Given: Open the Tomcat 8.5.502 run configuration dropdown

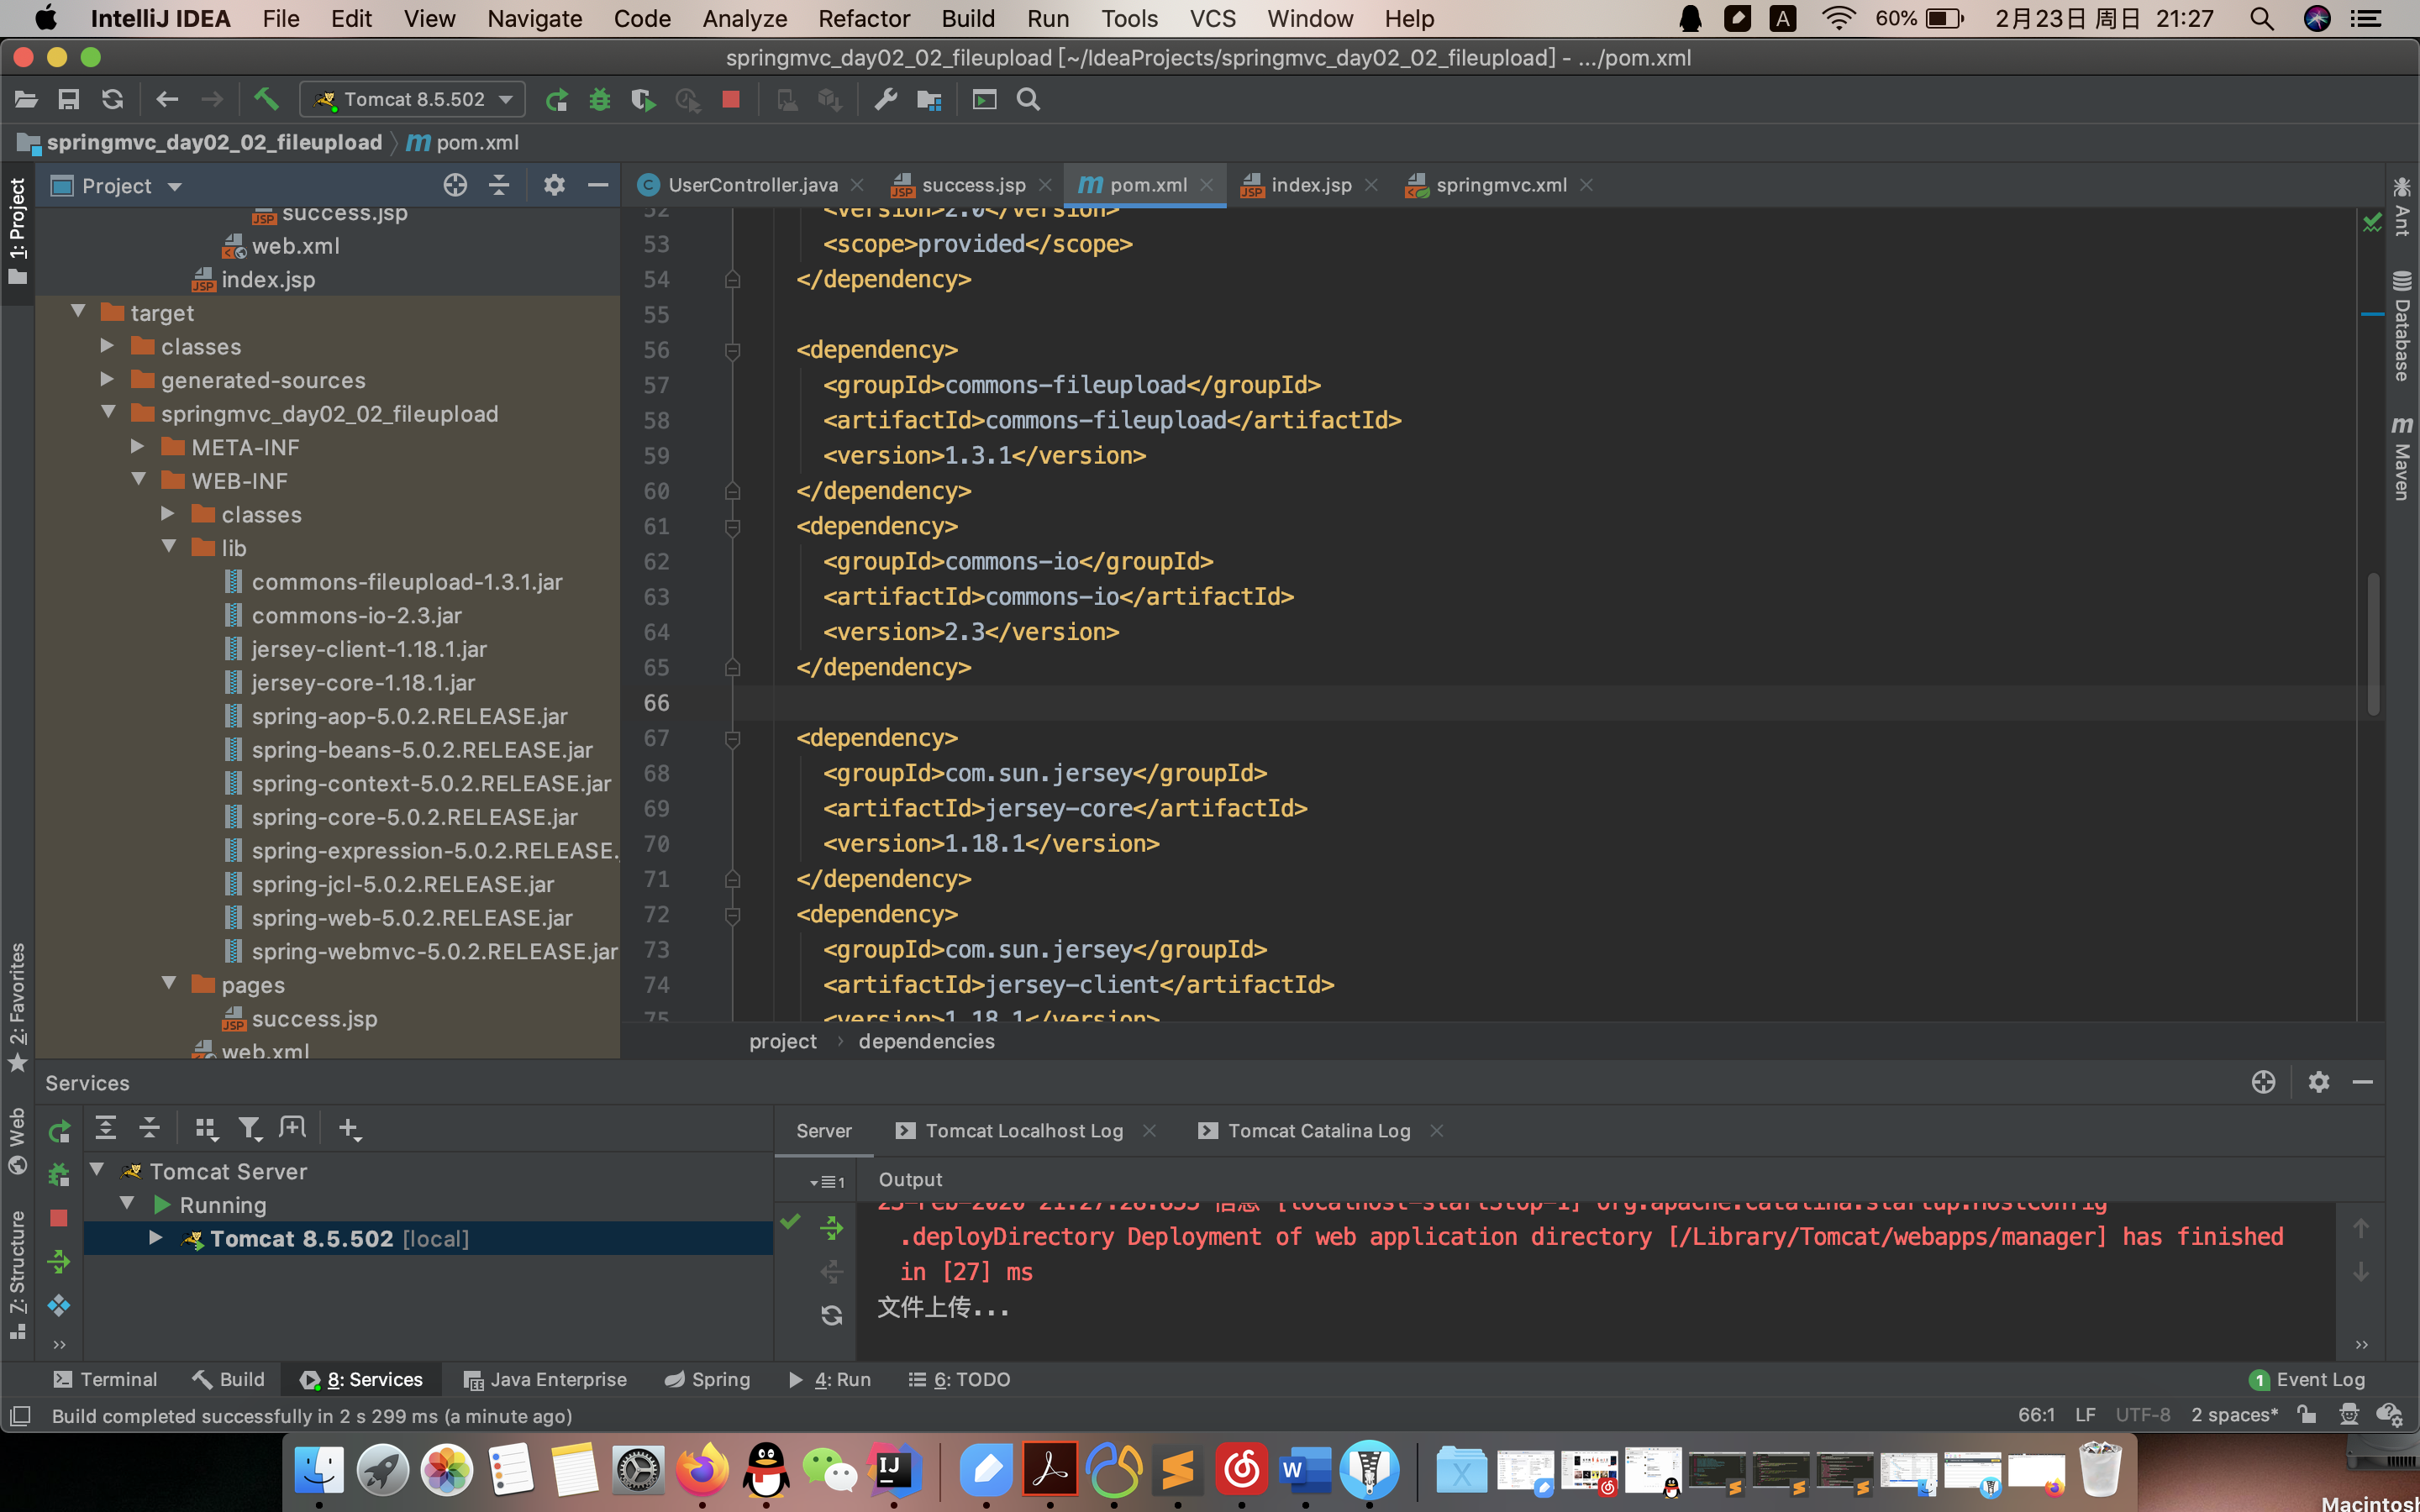Looking at the screenshot, I should click(412, 99).
